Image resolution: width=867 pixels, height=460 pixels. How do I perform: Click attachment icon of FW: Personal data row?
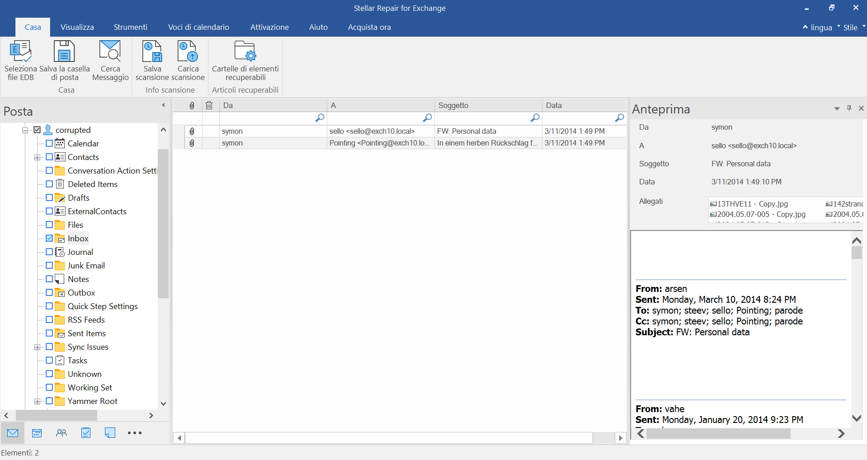[x=192, y=131]
